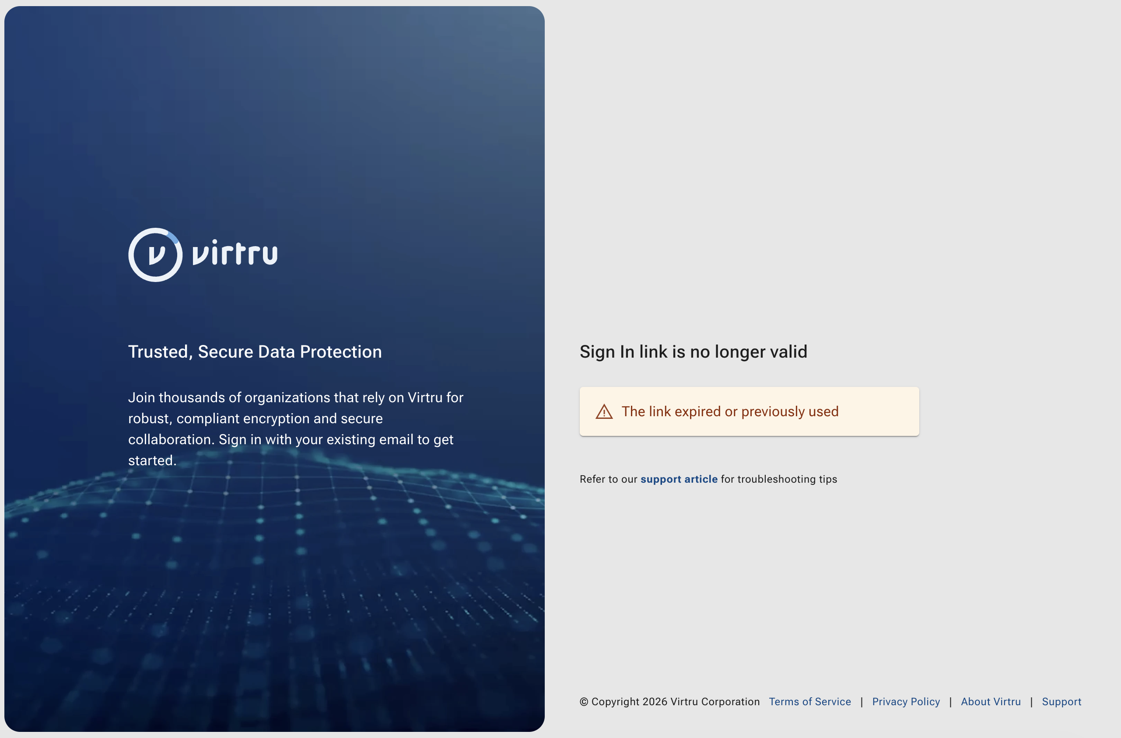Click 'The link expired or previously used' message
The width and height of the screenshot is (1121, 738).
[x=729, y=411]
